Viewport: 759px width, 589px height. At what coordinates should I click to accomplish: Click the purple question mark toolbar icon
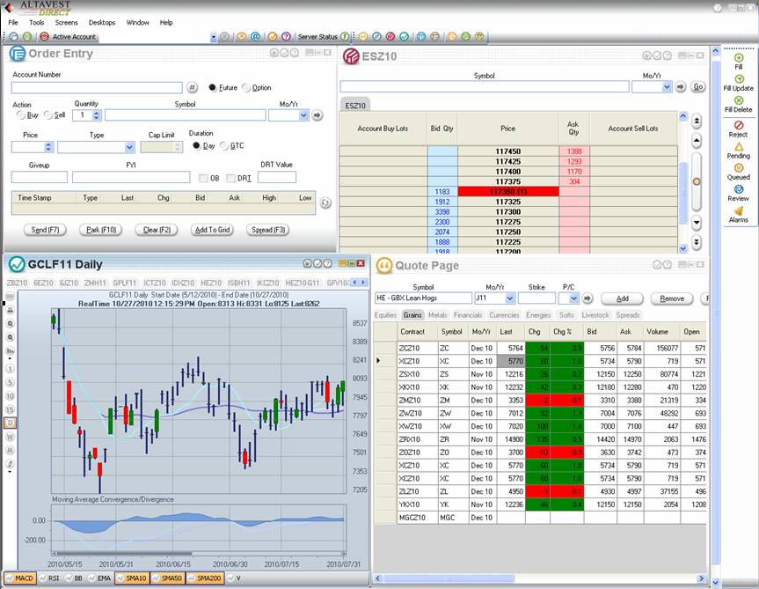[286, 36]
